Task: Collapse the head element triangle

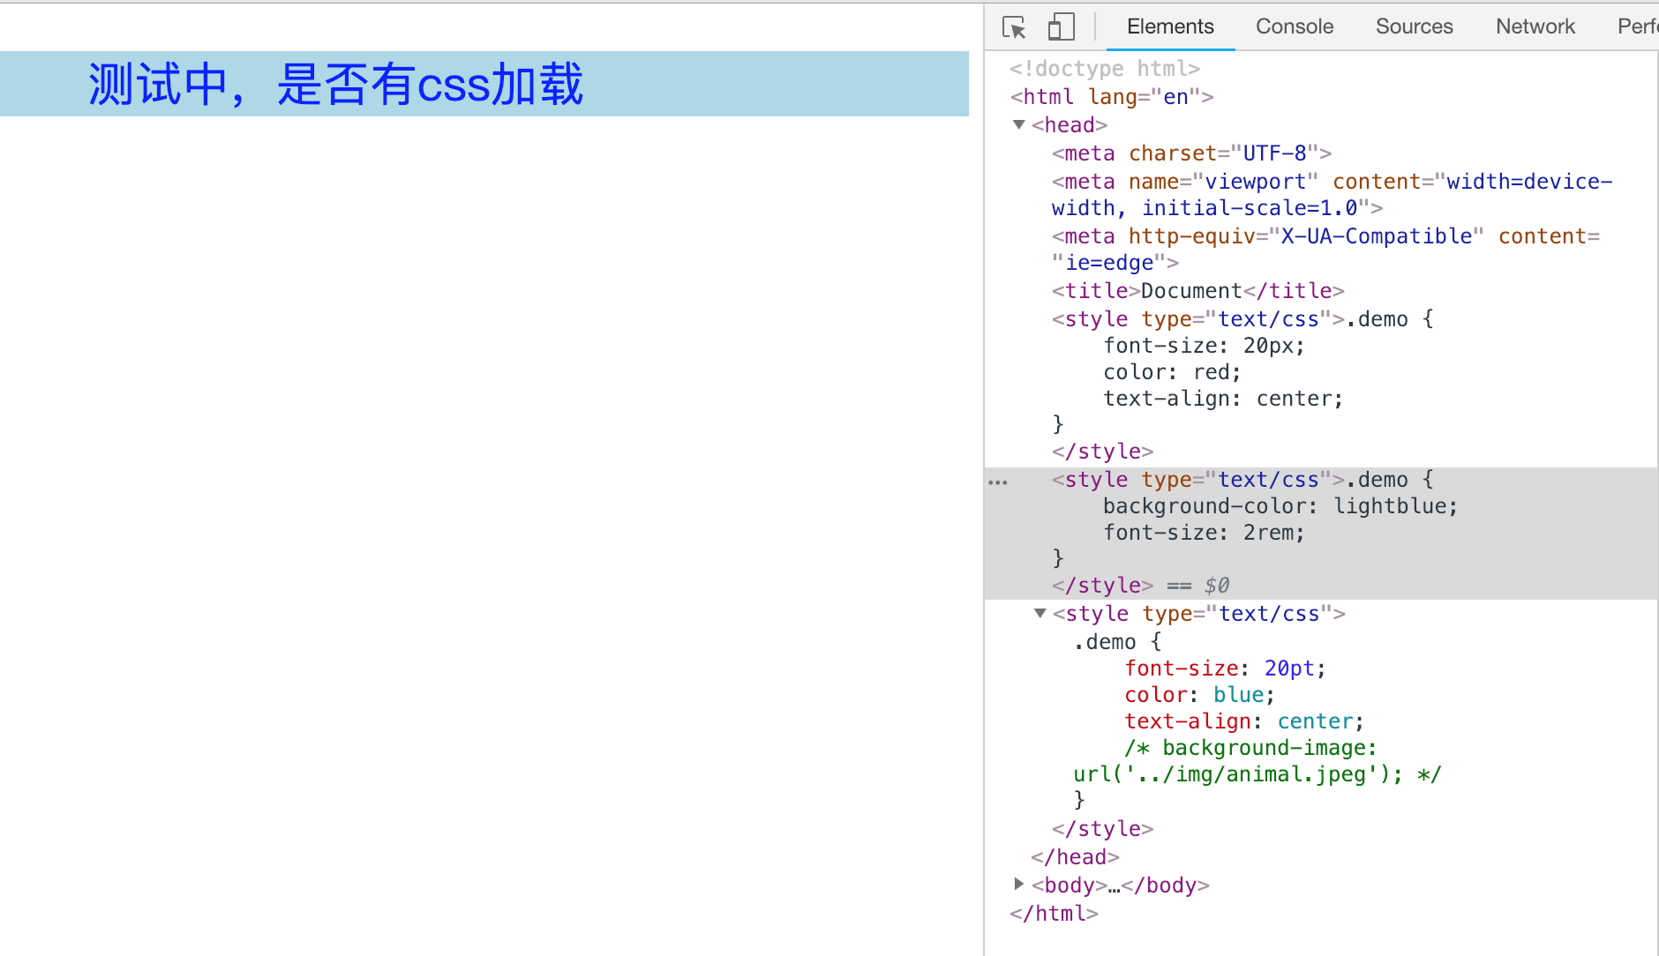Action: 1019,124
